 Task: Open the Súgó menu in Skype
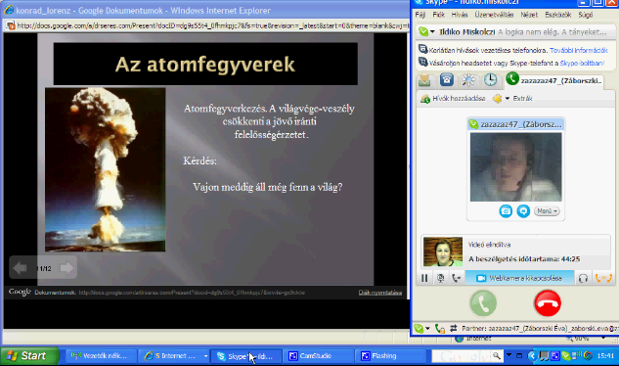585,15
